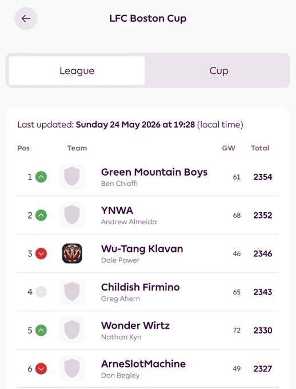The image size is (296, 389).
Task: Click red down arrow next to position 3
Action: [41, 253]
